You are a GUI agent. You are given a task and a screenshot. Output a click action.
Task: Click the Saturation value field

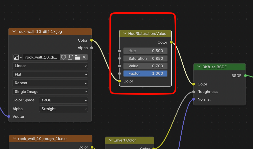(x=145, y=59)
